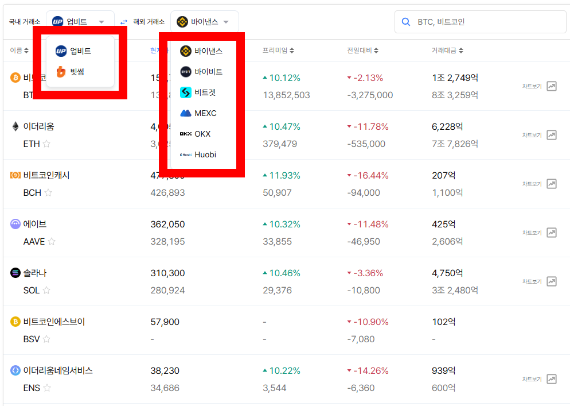Select 업비트 in the dropdown list
Image resolution: width=570 pixels, height=406 pixels.
tap(80, 51)
